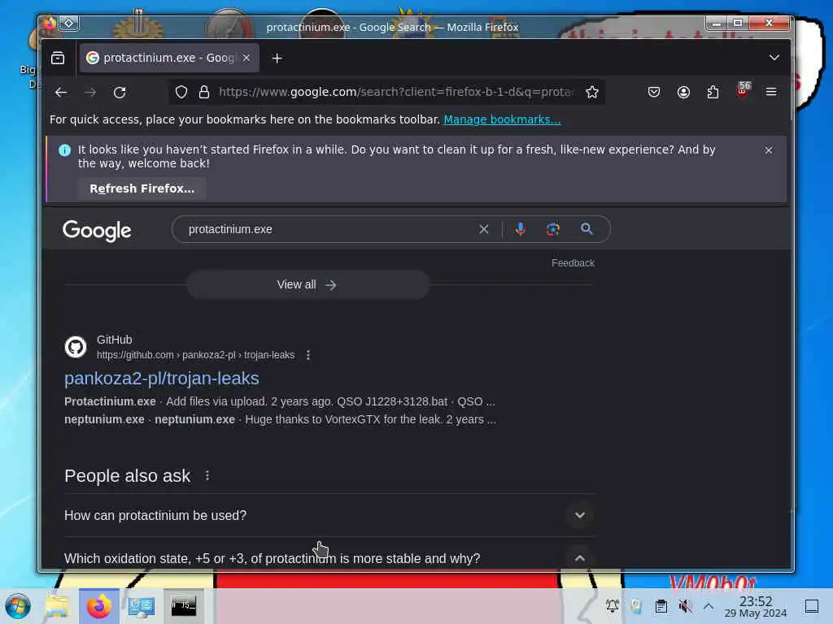Search by image with the Lens icon
Screen dimensions: 833x624
pos(553,229)
